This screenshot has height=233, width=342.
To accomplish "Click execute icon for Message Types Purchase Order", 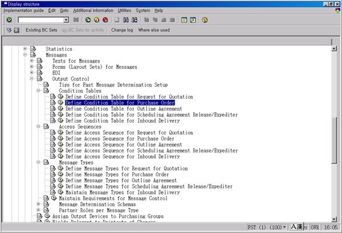I will point(61,174).
